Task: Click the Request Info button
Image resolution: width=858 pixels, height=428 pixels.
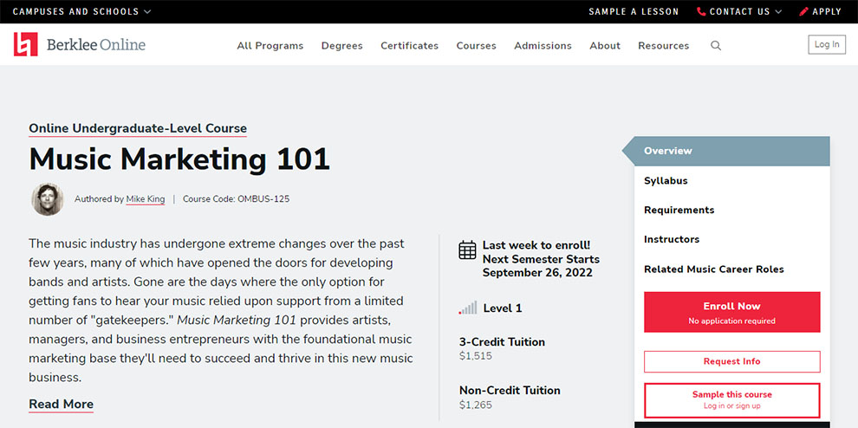Action: (731, 362)
